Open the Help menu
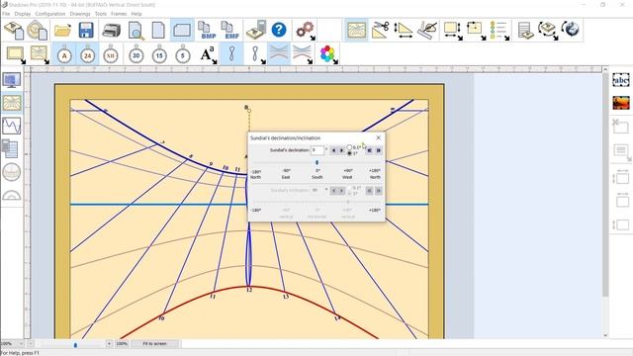Image resolution: width=633 pixels, height=356 pixels. click(136, 14)
